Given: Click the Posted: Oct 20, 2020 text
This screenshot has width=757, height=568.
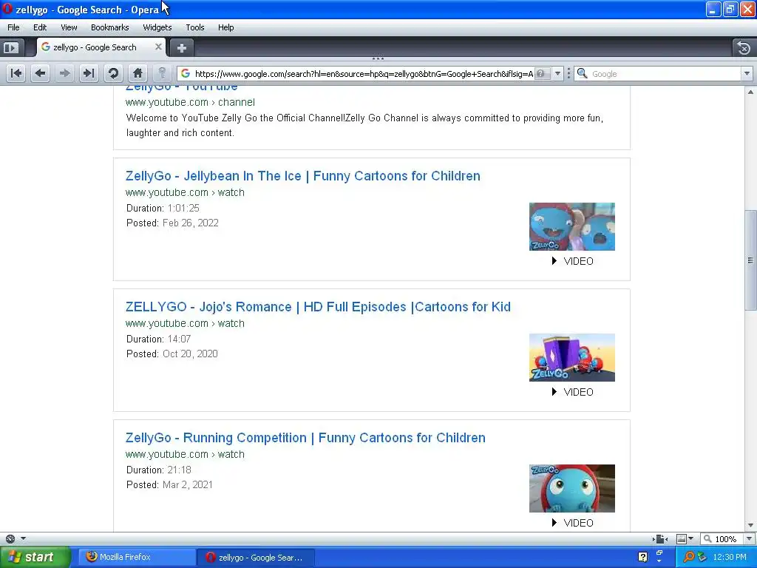Looking at the screenshot, I should coord(172,354).
